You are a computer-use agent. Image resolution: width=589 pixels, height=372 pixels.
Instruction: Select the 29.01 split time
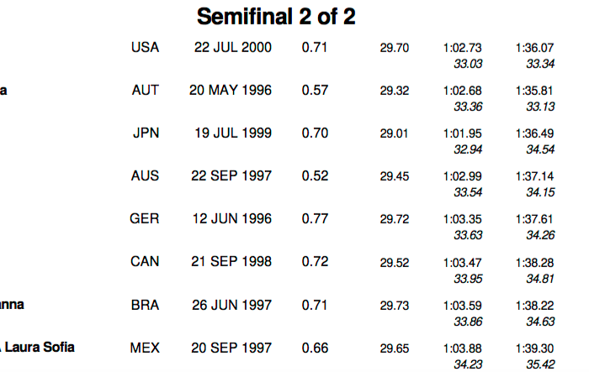tap(394, 134)
